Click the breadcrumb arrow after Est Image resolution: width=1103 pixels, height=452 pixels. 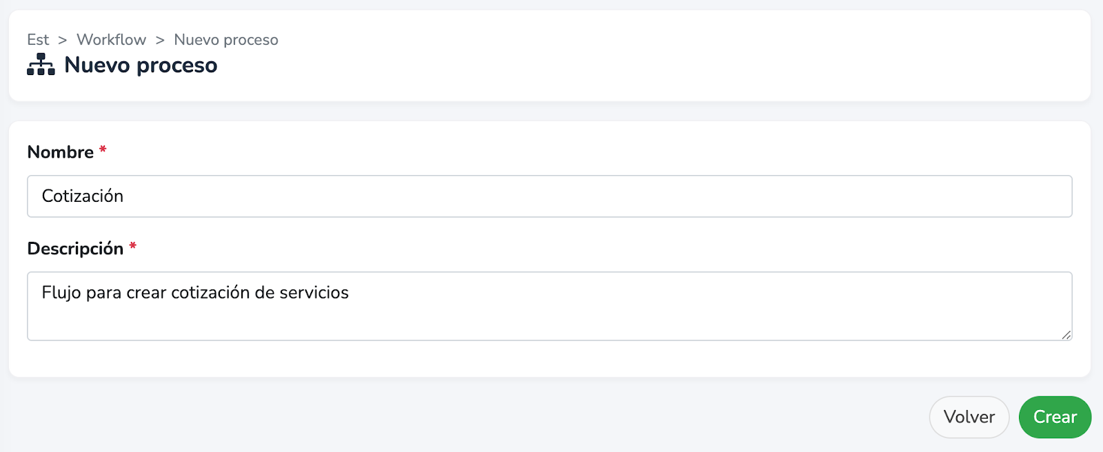point(63,40)
